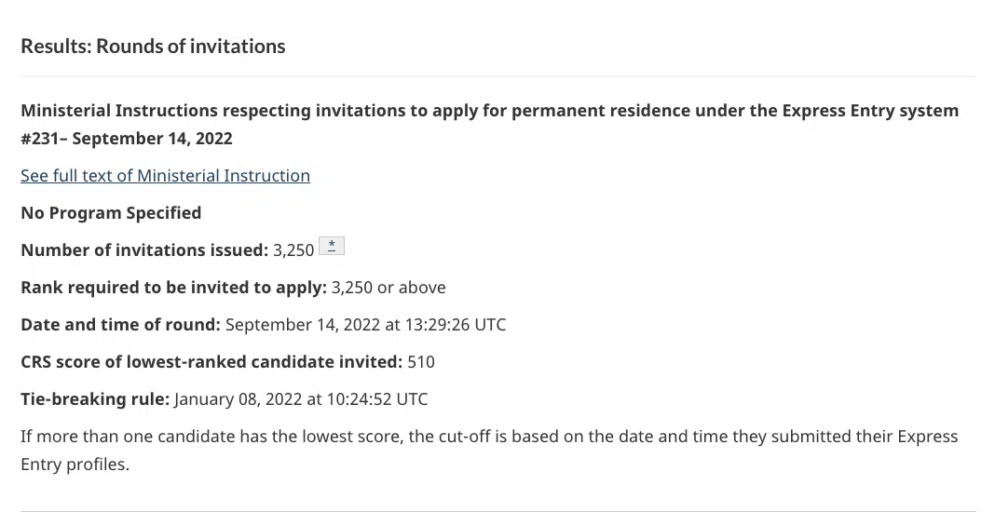The height and width of the screenshot is (512, 995).
Task: Open the 'See full text of Ministerial Instruction' link
Action: point(165,176)
